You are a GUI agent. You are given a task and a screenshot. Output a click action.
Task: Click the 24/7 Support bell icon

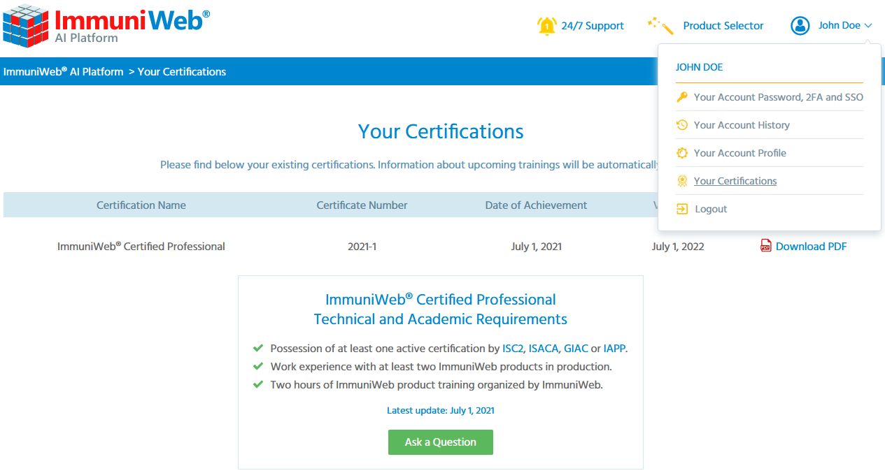pos(546,26)
